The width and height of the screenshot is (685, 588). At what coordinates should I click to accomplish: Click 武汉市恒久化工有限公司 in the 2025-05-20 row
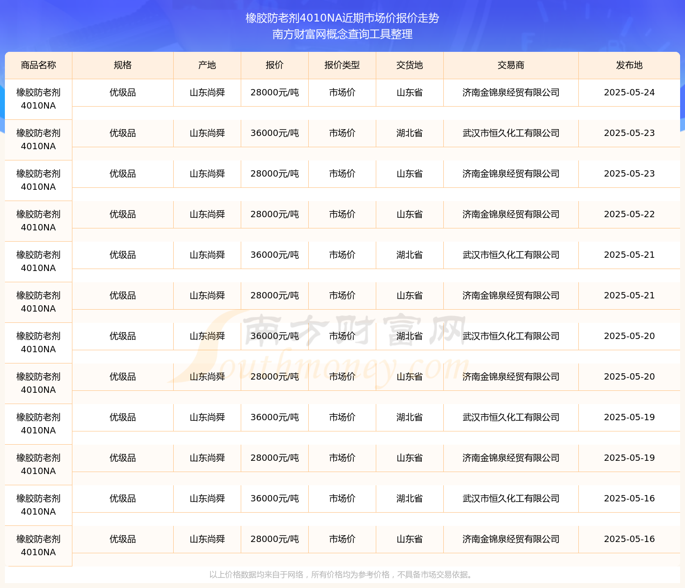(511, 336)
